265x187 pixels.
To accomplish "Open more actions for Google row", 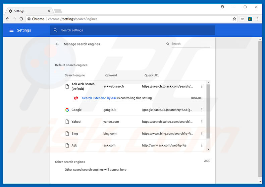I will pyautogui.click(x=202, y=110).
